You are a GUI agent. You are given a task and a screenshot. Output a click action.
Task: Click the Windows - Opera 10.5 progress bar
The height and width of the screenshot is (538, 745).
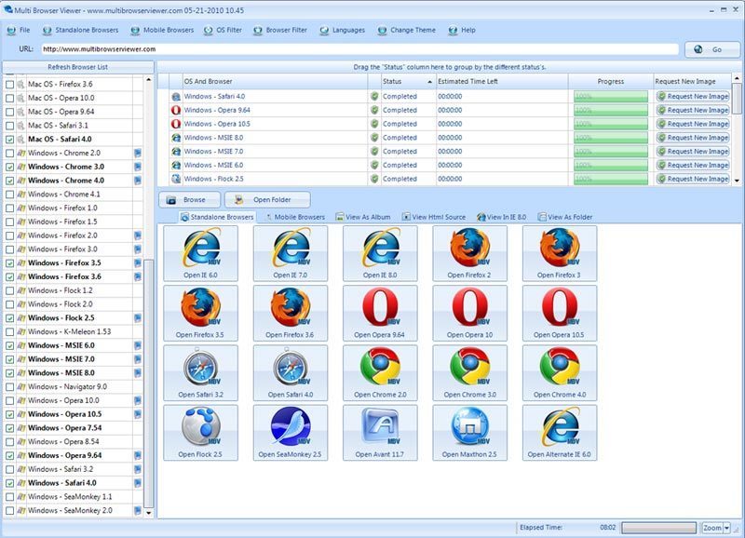pos(611,124)
